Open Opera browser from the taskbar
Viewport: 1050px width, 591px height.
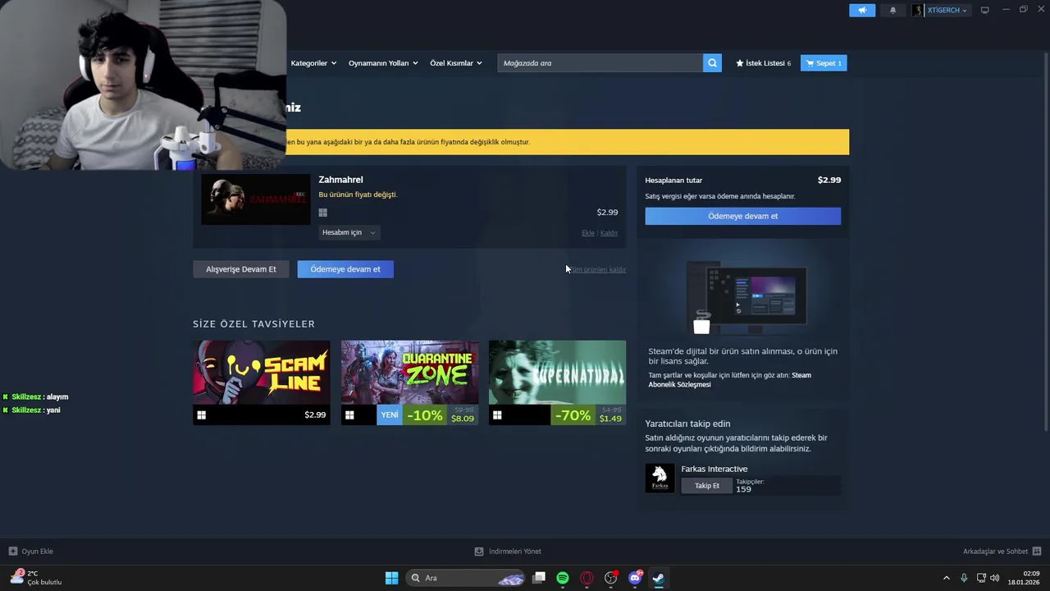tap(587, 578)
